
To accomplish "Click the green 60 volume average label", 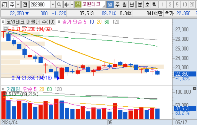I will click(x=49, y=89).
